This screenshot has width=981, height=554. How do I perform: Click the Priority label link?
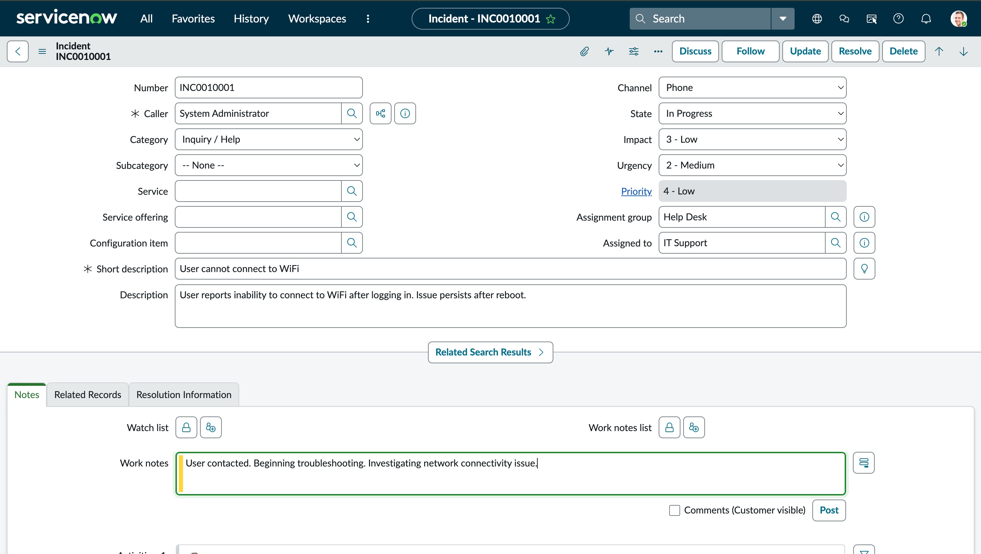(636, 191)
